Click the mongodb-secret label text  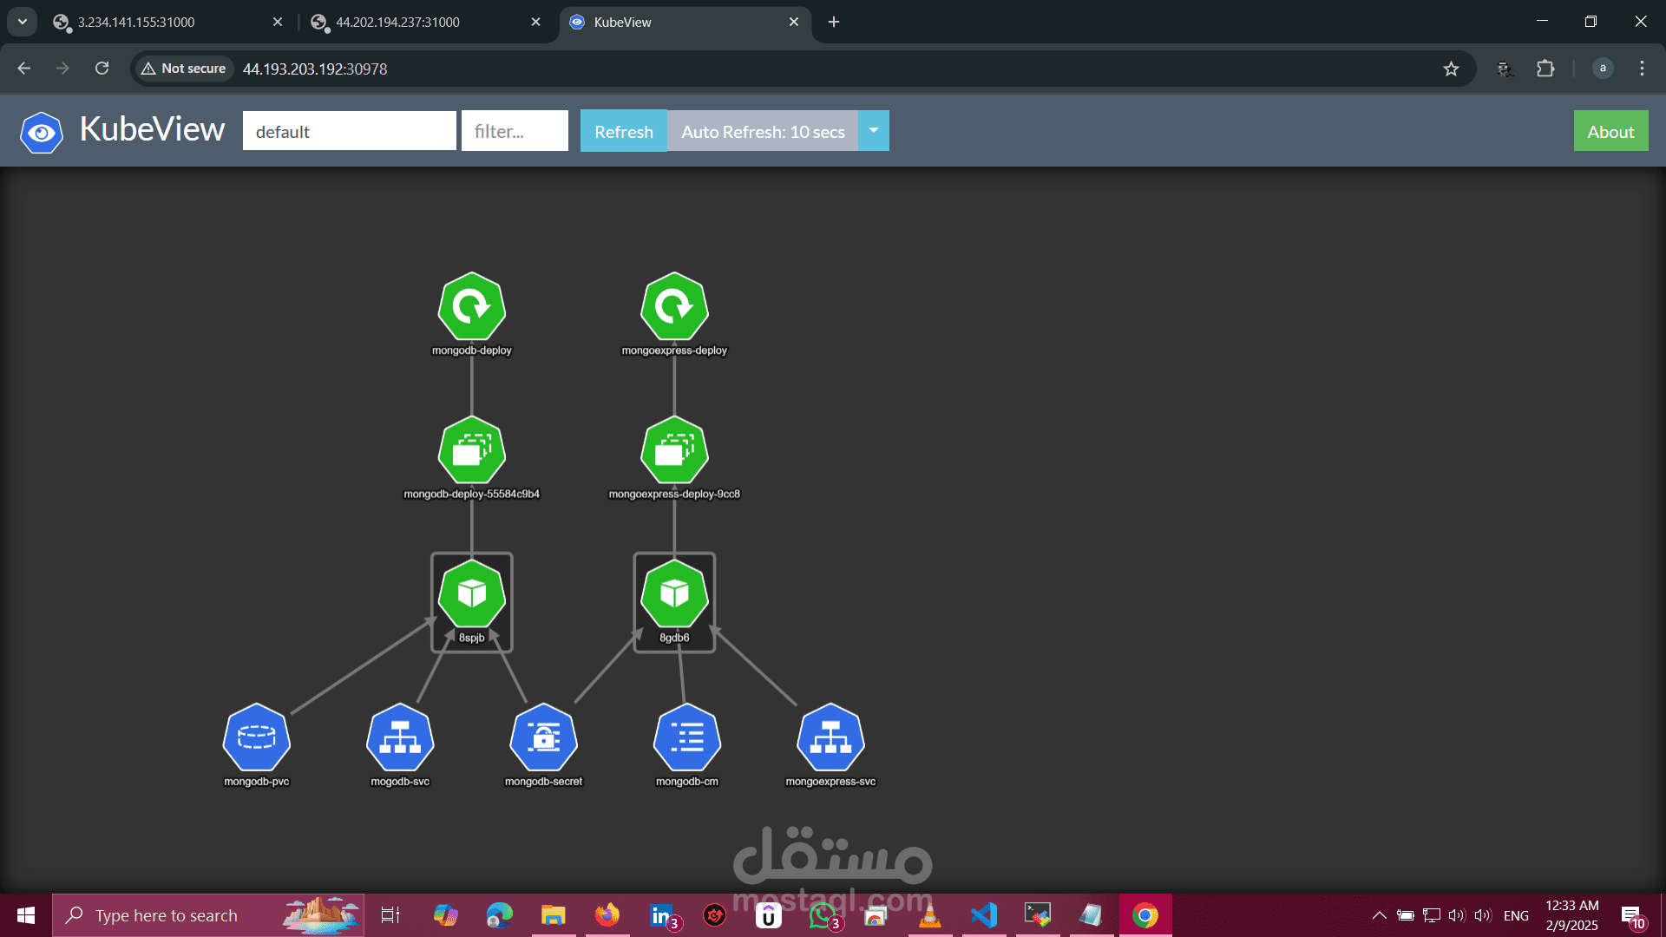click(543, 782)
